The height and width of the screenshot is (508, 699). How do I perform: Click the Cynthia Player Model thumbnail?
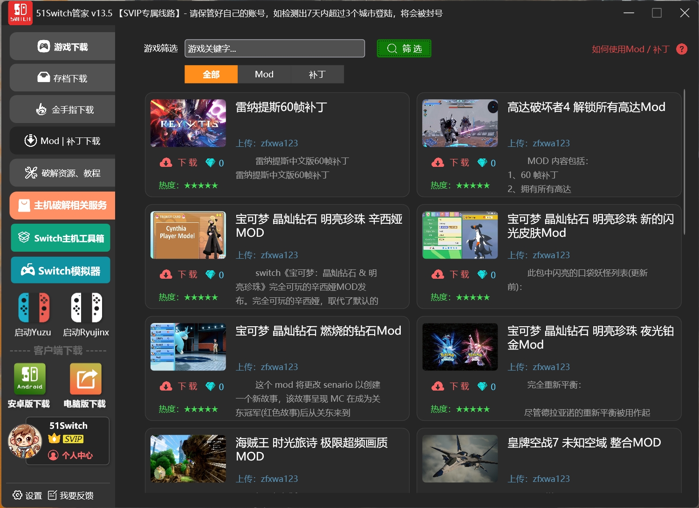188,235
